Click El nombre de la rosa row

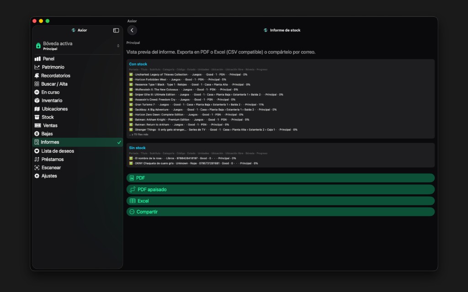(x=182, y=158)
